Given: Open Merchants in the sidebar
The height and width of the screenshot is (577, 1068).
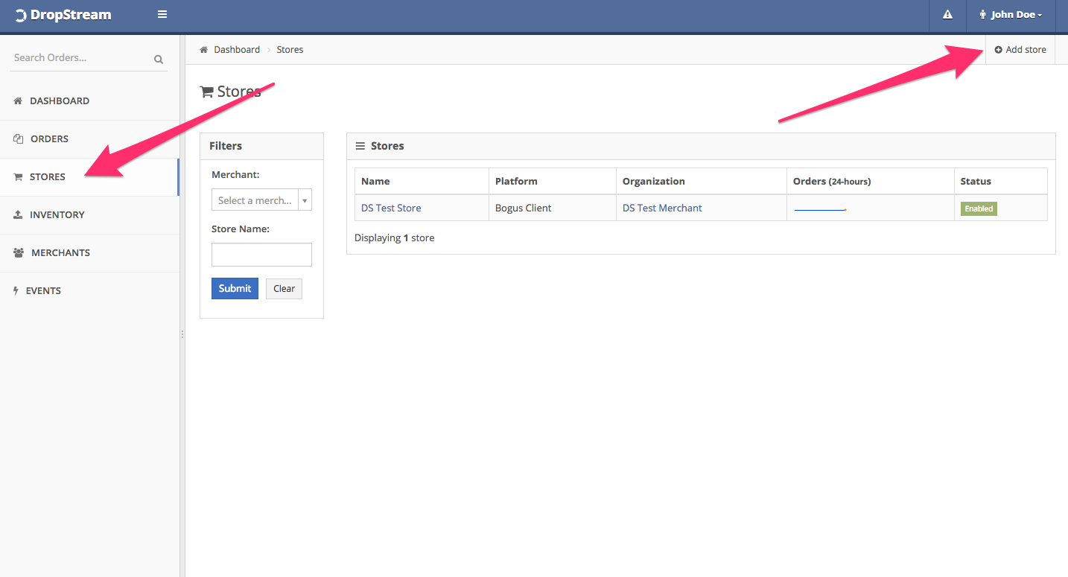Looking at the screenshot, I should point(89,252).
